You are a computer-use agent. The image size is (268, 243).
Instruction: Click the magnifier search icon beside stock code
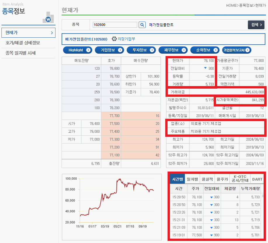pyautogui.click(x=142, y=25)
